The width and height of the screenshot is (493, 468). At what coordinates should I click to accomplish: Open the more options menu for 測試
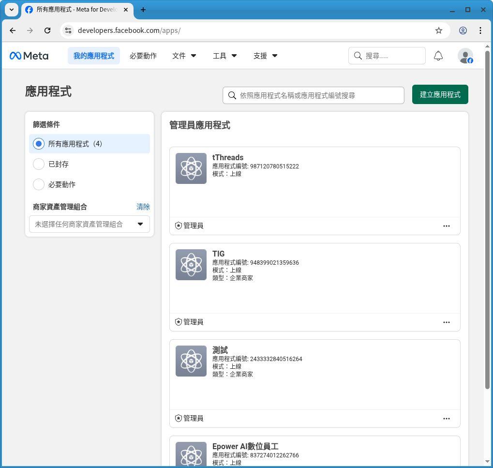click(x=446, y=418)
